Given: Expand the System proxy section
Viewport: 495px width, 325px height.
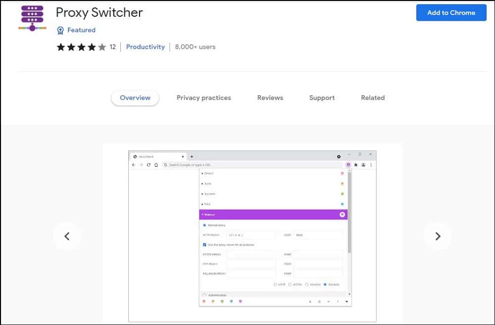Looking at the screenshot, I should coord(273,194).
